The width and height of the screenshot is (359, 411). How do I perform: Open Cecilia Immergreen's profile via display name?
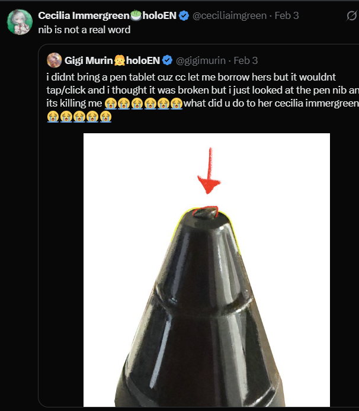(x=78, y=15)
